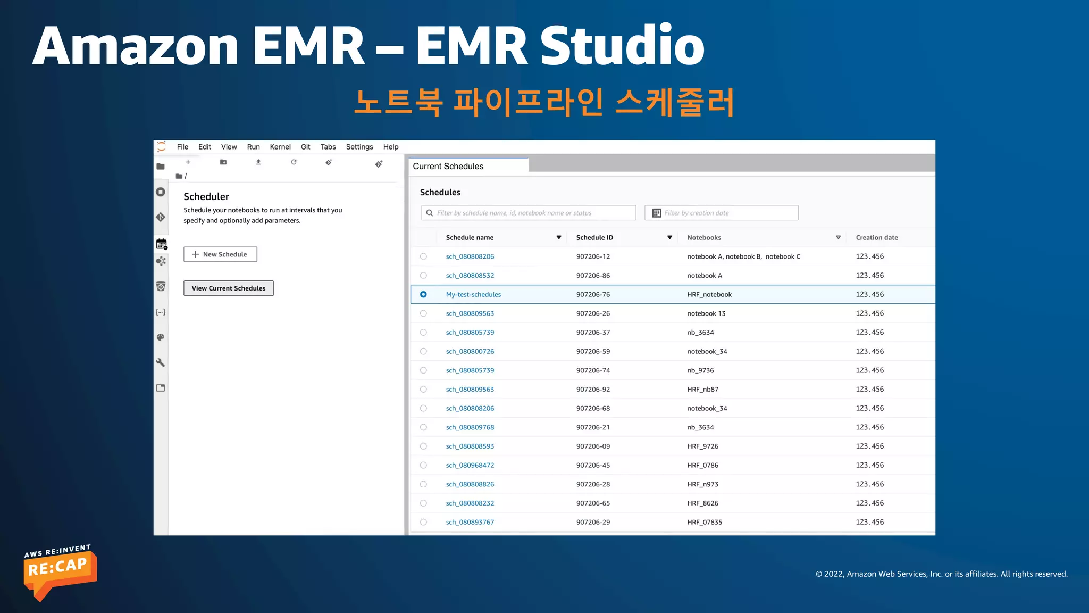Select radio for sch_080808532 row

423,276
